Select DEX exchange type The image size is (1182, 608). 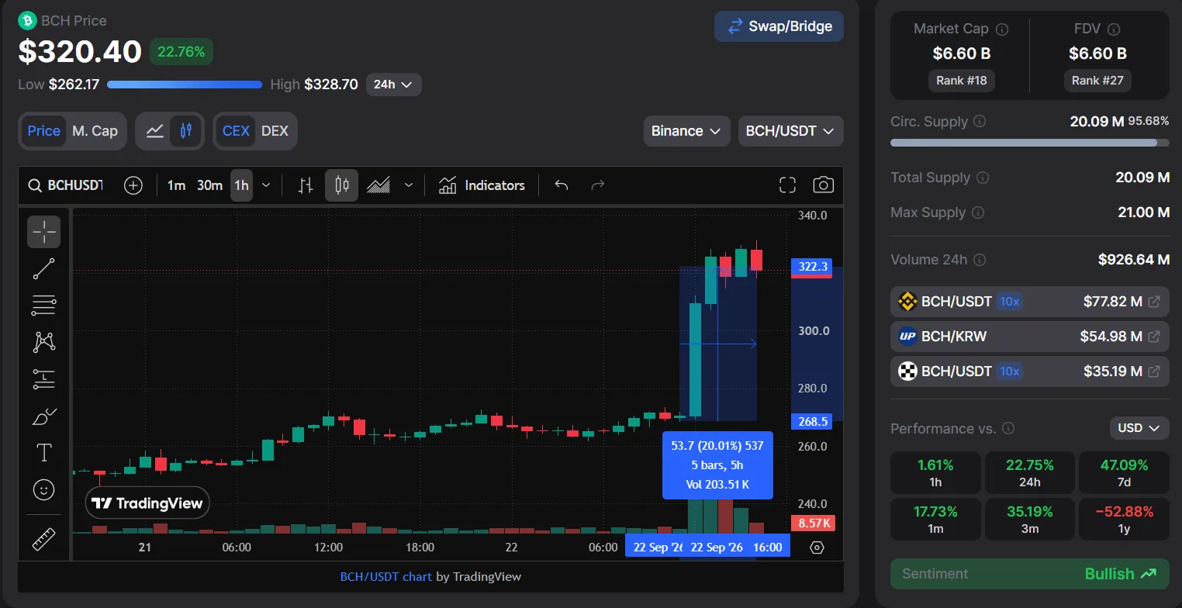(275, 131)
